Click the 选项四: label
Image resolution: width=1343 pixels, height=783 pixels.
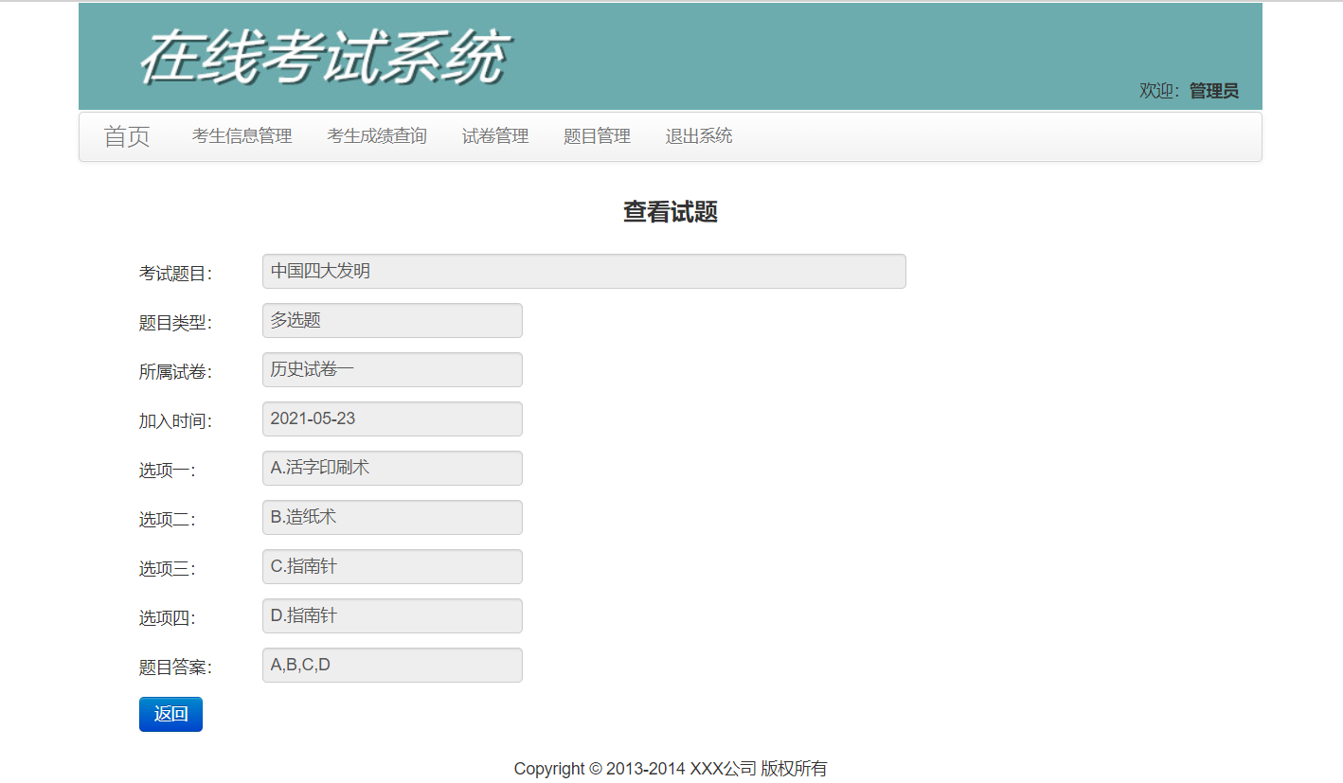pos(168,618)
